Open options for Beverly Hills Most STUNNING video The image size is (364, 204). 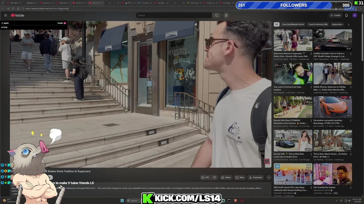tap(311, 120)
